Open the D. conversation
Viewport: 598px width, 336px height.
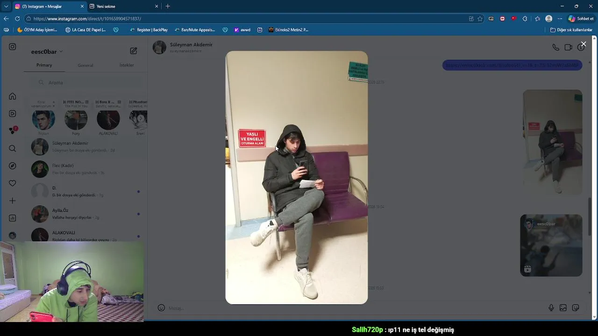pyautogui.click(x=85, y=191)
